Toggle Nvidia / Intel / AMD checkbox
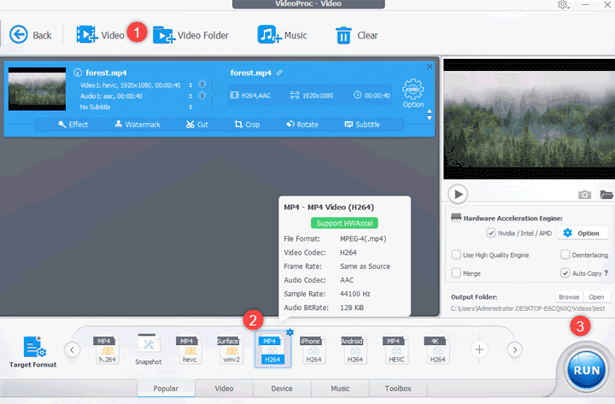This screenshot has height=404, width=615. [x=491, y=233]
